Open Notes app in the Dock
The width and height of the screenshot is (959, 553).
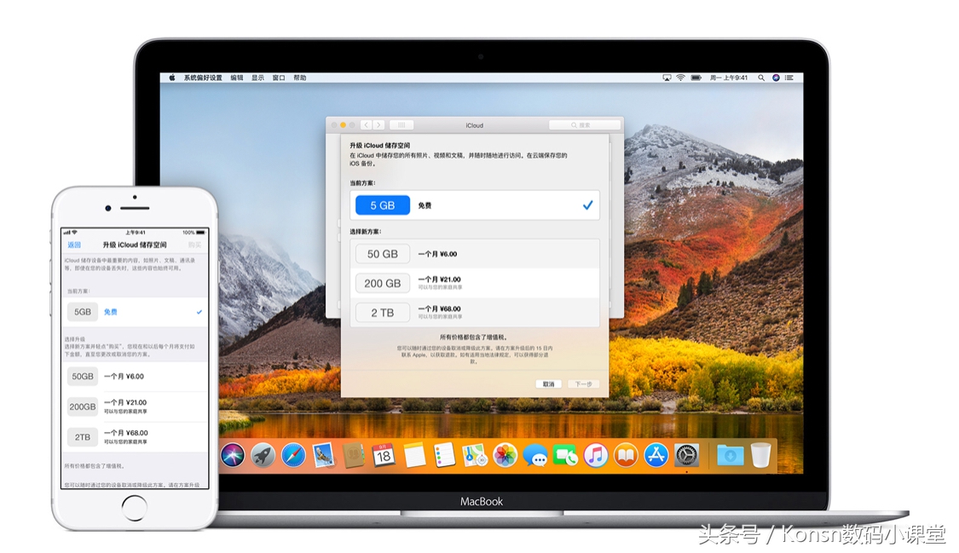[x=414, y=455]
